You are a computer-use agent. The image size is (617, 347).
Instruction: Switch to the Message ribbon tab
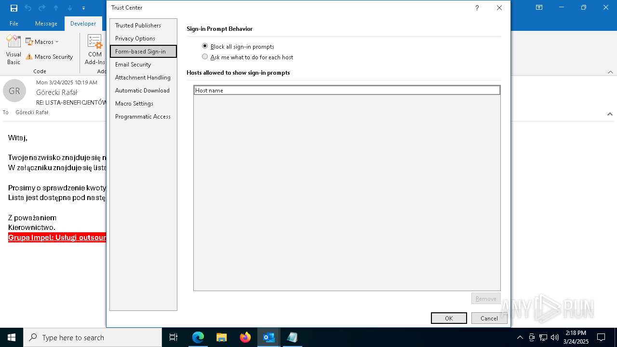pyautogui.click(x=46, y=23)
